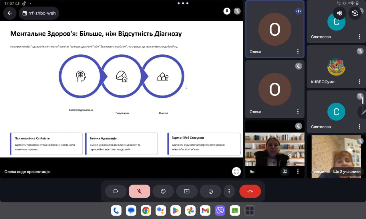
Task: Tap muted mic icon on your own video tile
Action: [299, 126]
